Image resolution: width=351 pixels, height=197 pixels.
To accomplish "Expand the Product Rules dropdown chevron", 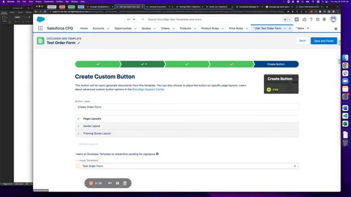I will [x=223, y=28].
